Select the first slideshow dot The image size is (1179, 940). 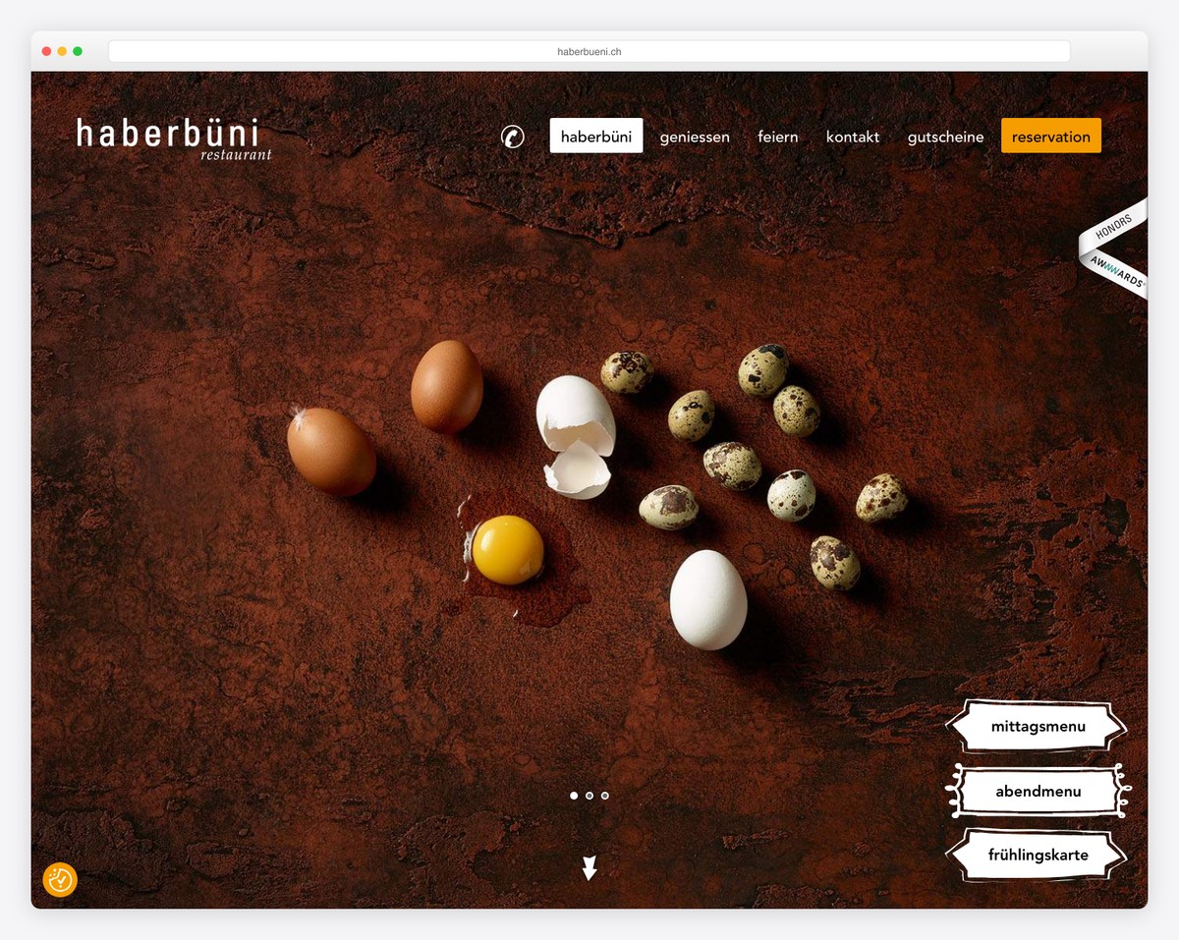click(x=574, y=796)
